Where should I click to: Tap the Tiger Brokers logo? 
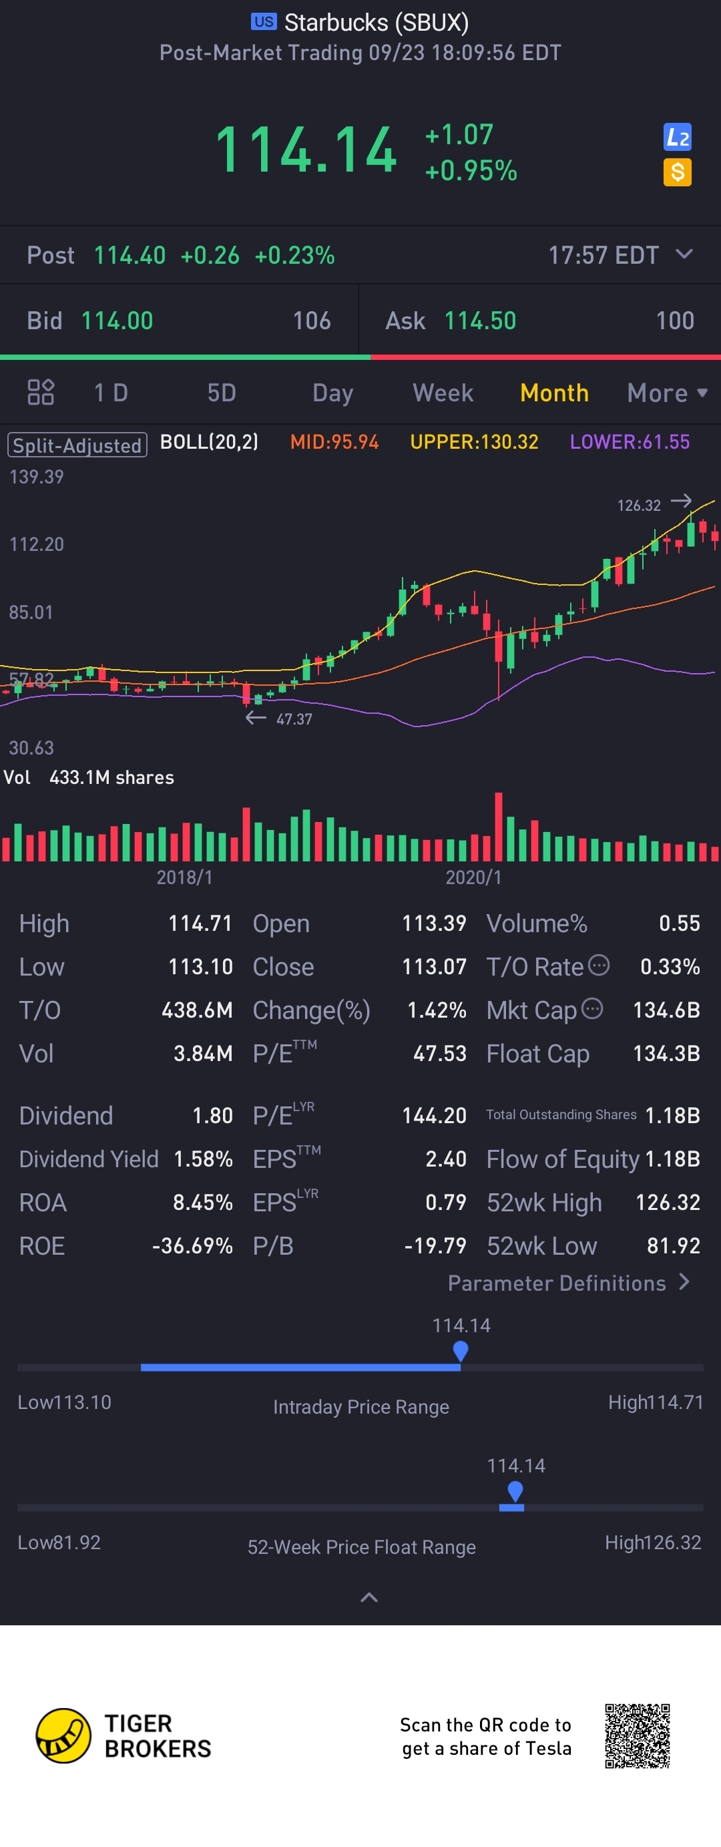click(x=64, y=1735)
